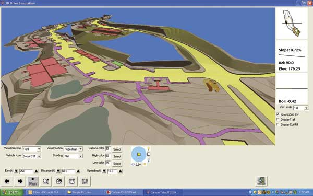Uncheck the Ignore Zero Elv checkbox
This screenshot has height=196, width=313.
(278, 114)
